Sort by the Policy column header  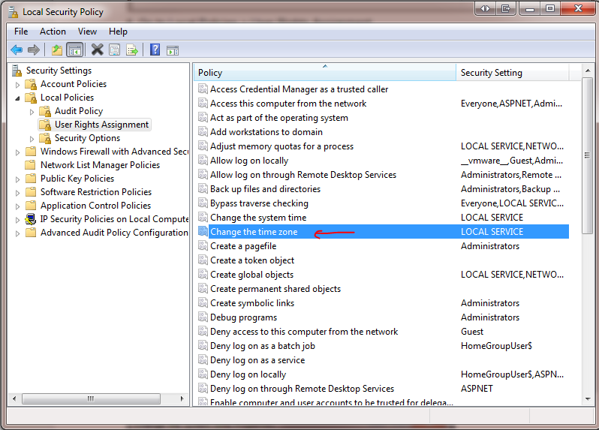tap(325, 73)
